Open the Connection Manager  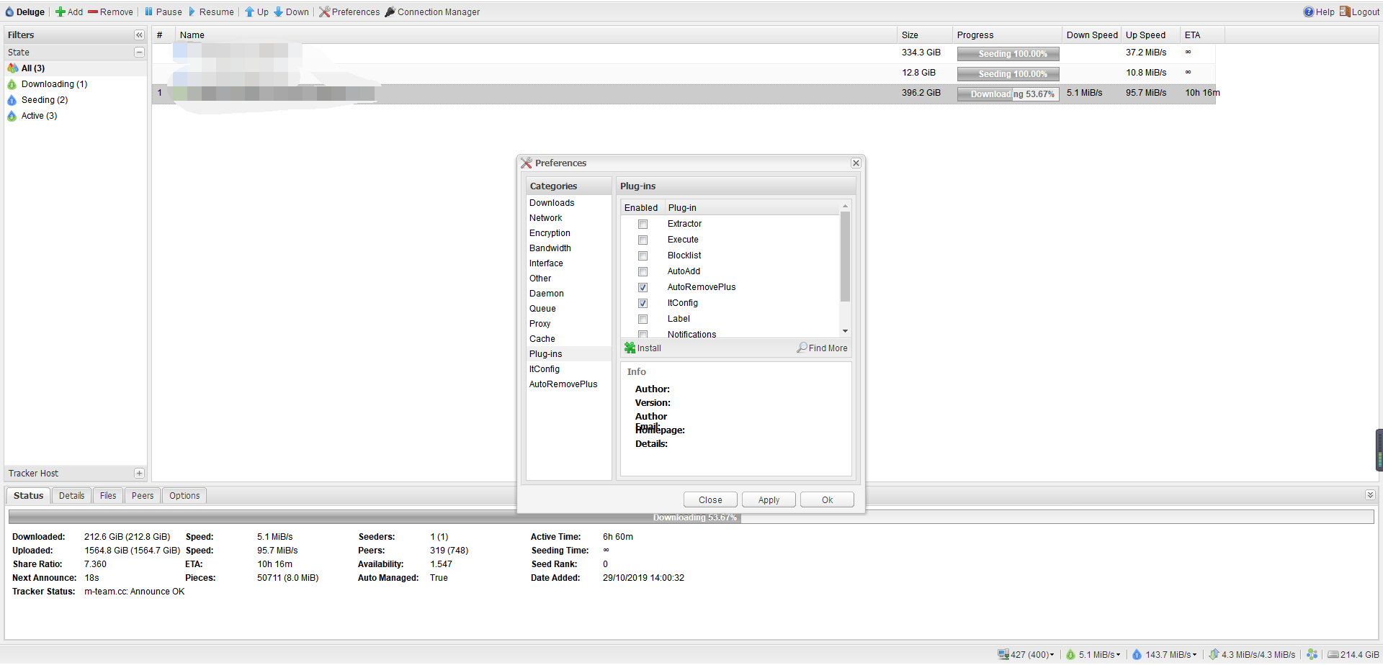pos(432,12)
